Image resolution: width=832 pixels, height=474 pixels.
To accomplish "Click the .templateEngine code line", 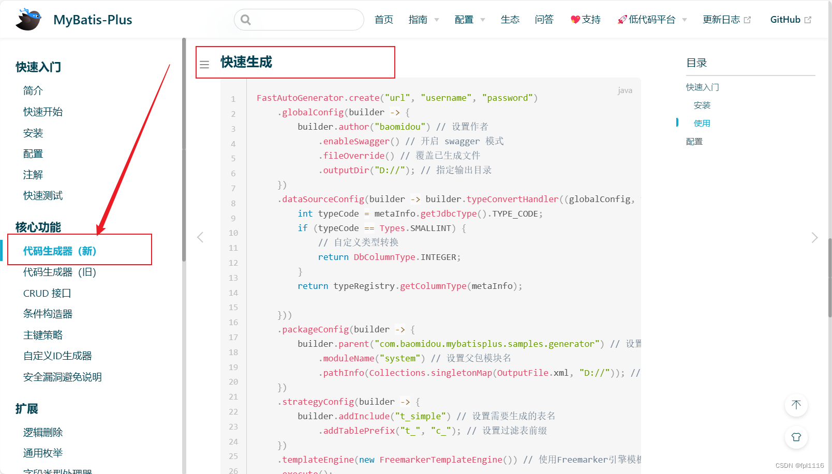I will (x=459, y=460).
